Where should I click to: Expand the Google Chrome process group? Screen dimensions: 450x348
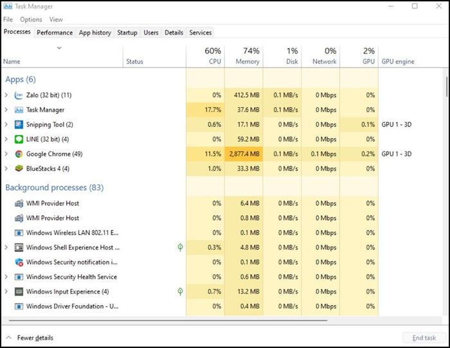coord(6,154)
